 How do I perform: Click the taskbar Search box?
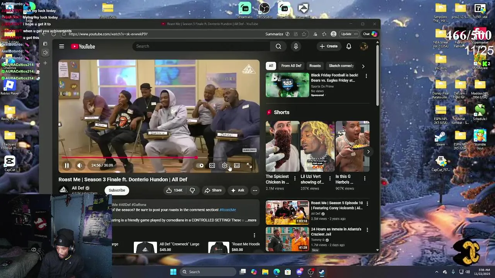coord(208,272)
